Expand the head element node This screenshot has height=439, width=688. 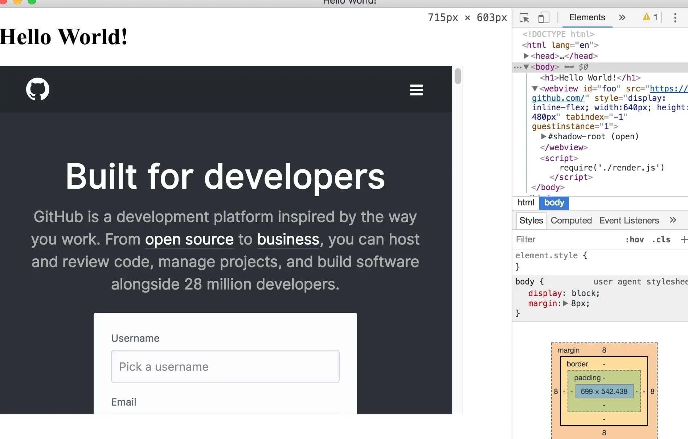pyautogui.click(x=526, y=56)
